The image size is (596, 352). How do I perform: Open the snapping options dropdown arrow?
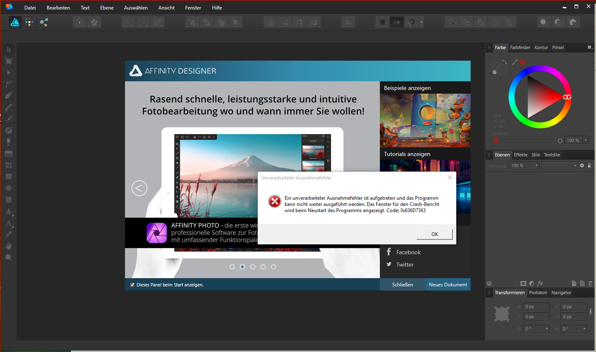(x=421, y=22)
